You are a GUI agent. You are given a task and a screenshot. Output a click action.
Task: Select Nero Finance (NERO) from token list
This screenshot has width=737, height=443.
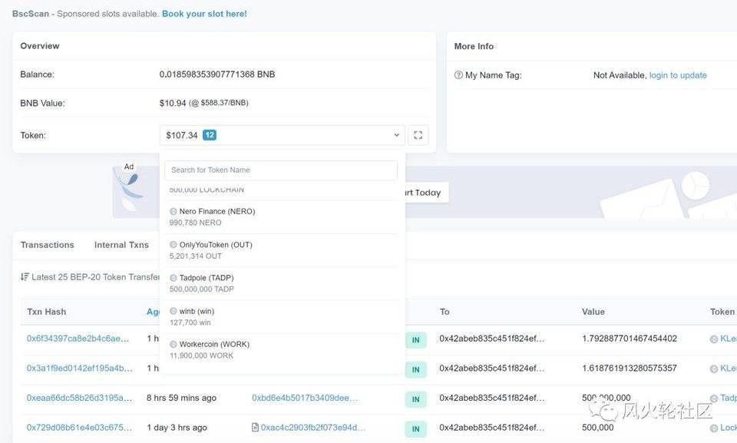216,211
